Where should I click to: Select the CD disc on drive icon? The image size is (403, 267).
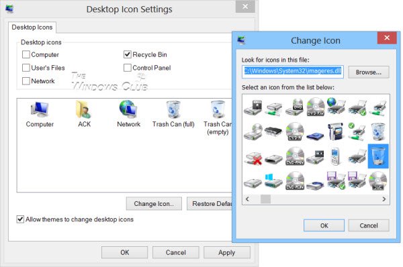253,132
